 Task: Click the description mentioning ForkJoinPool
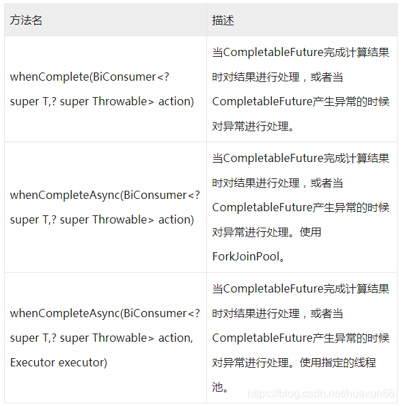coord(301,207)
